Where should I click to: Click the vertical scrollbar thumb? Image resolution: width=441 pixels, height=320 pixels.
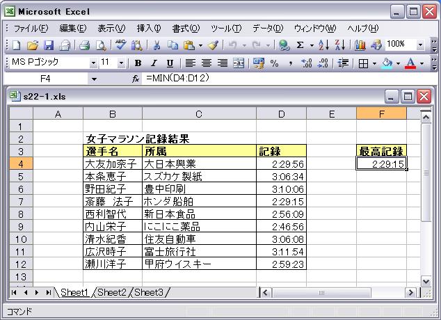point(426,173)
